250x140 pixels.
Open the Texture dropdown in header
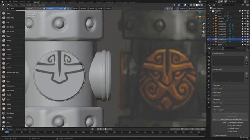tap(84, 9)
